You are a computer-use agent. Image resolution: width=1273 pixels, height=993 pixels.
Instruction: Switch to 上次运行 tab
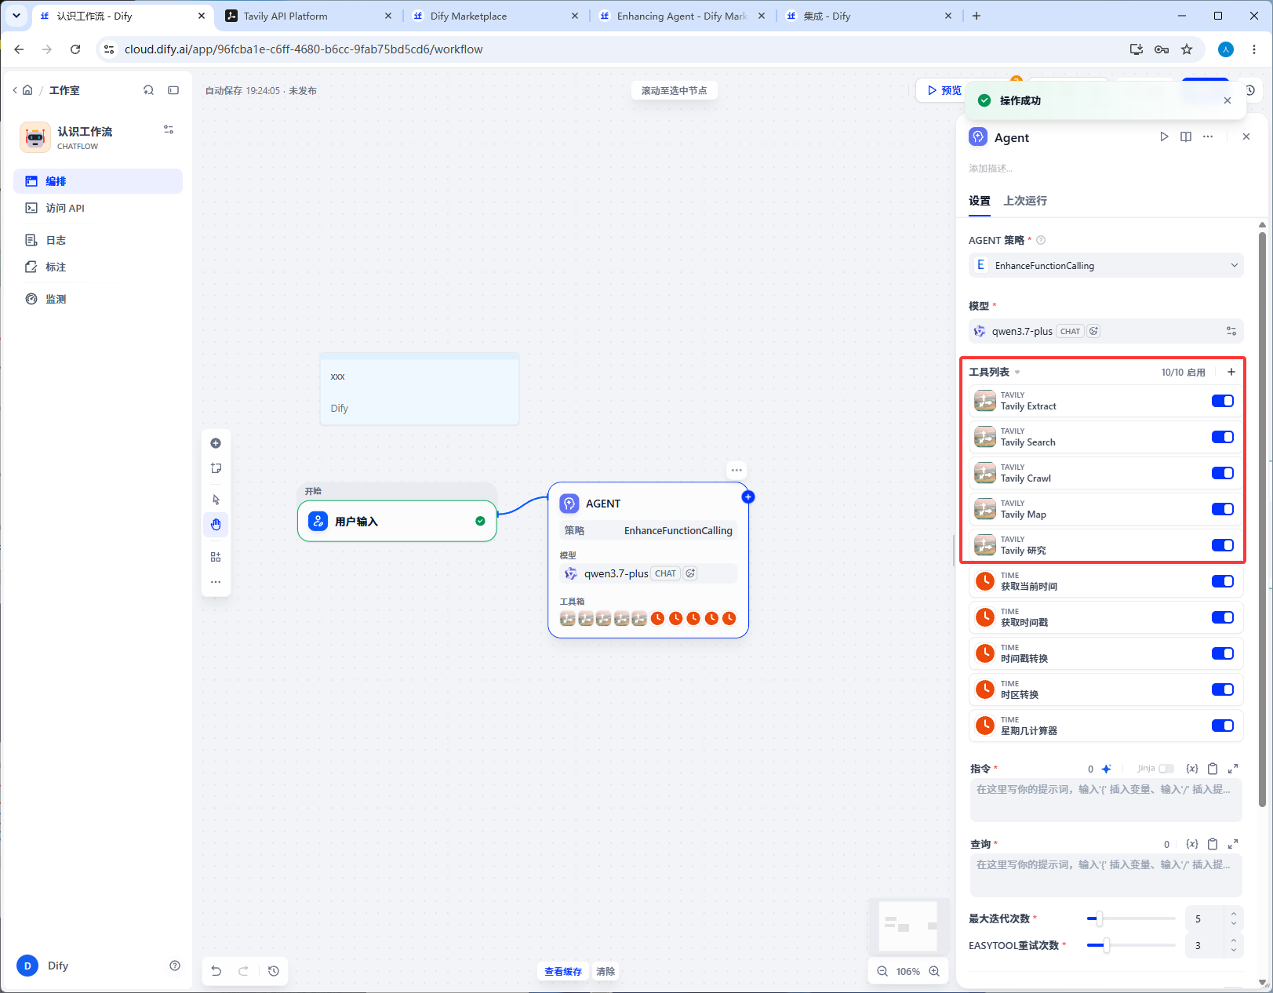[x=1025, y=201]
